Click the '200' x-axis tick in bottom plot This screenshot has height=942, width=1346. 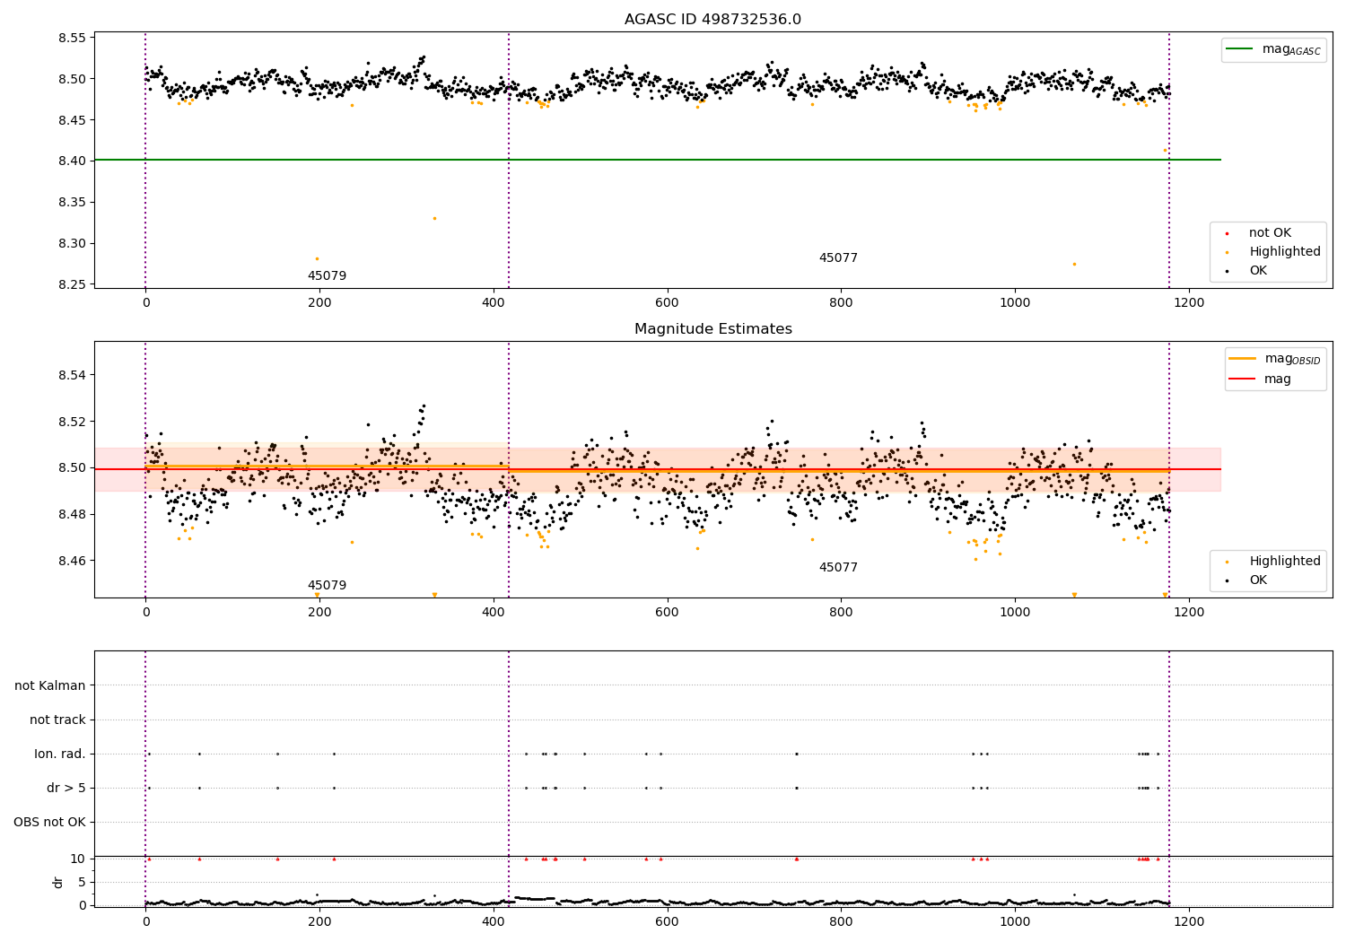(319, 921)
